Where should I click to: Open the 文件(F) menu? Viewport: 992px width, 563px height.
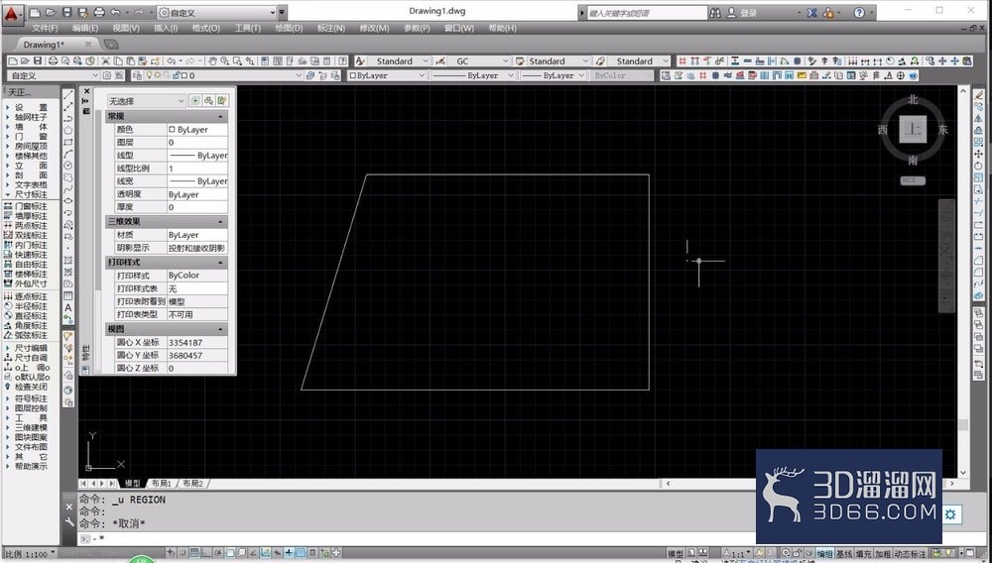(x=45, y=29)
